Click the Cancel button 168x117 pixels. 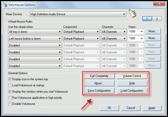131,108
